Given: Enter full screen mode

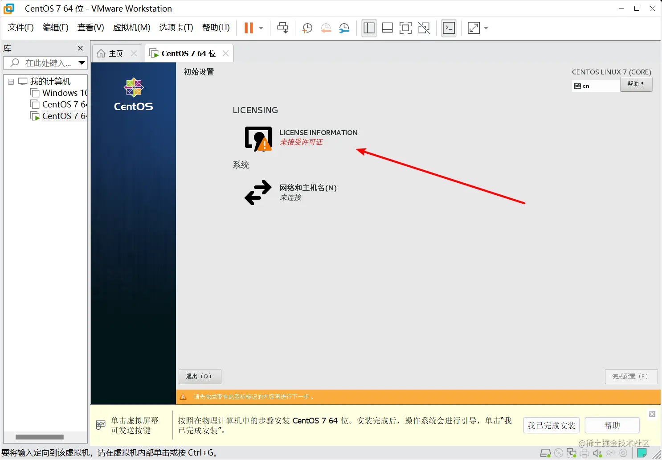Looking at the screenshot, I should pyautogui.click(x=405, y=28).
